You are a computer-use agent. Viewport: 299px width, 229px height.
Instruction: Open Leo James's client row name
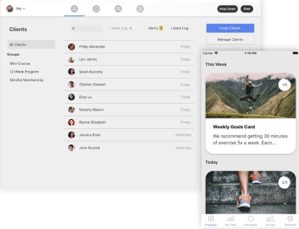click(88, 60)
